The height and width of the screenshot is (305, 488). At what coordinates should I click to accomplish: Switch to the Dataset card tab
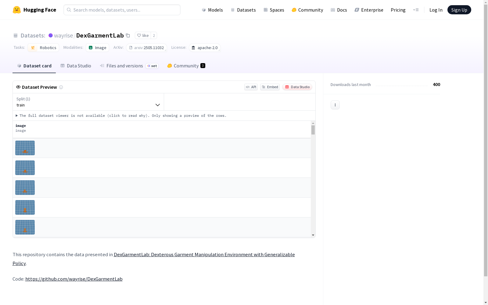[x=34, y=66]
